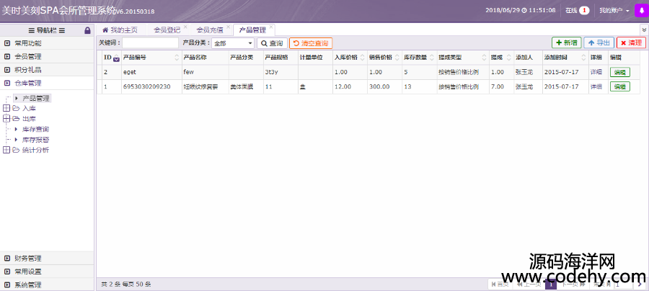Screen dimensions: 649x291
Task: Click the 关键词 keyword input field
Action: point(150,43)
